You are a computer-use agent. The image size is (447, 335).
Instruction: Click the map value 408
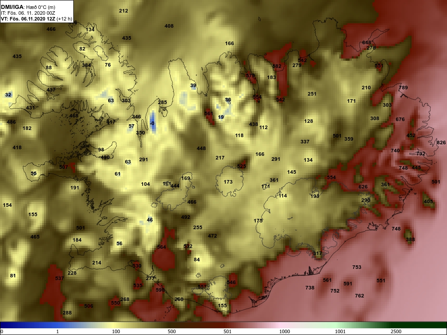169,26
